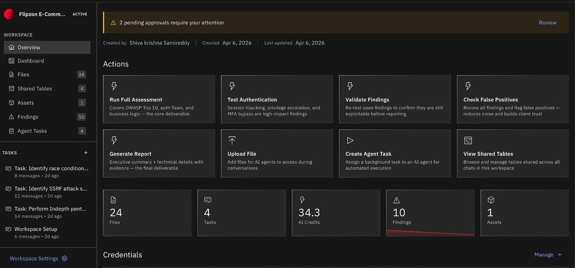
Task: Select the Generate Report action
Action: 159,153
